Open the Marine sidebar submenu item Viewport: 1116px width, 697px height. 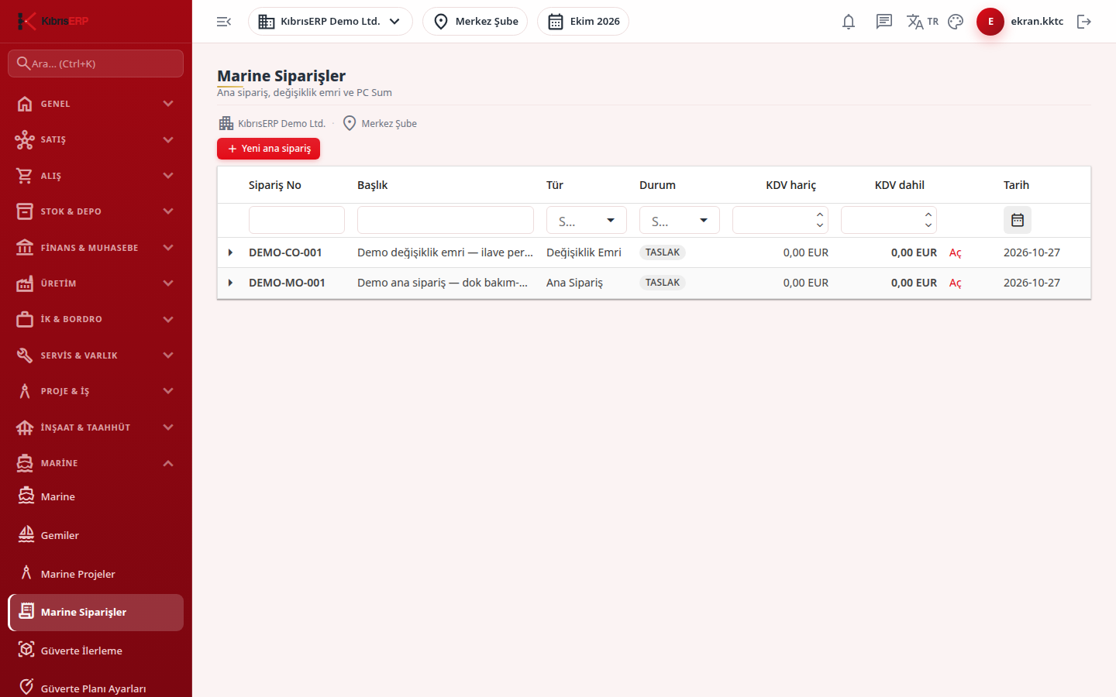point(95,496)
